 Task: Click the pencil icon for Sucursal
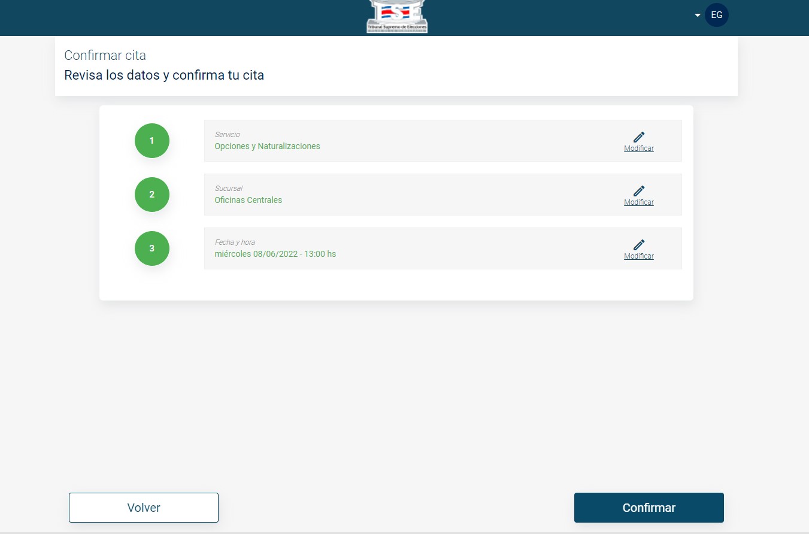pos(639,191)
